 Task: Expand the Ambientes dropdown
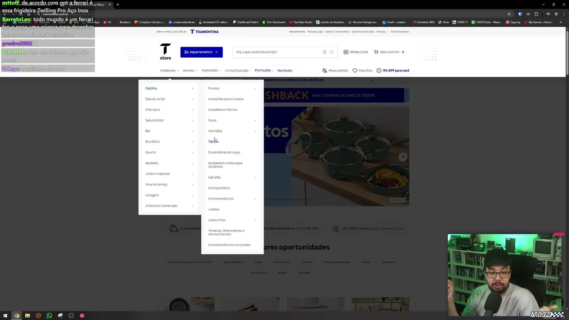(169, 70)
